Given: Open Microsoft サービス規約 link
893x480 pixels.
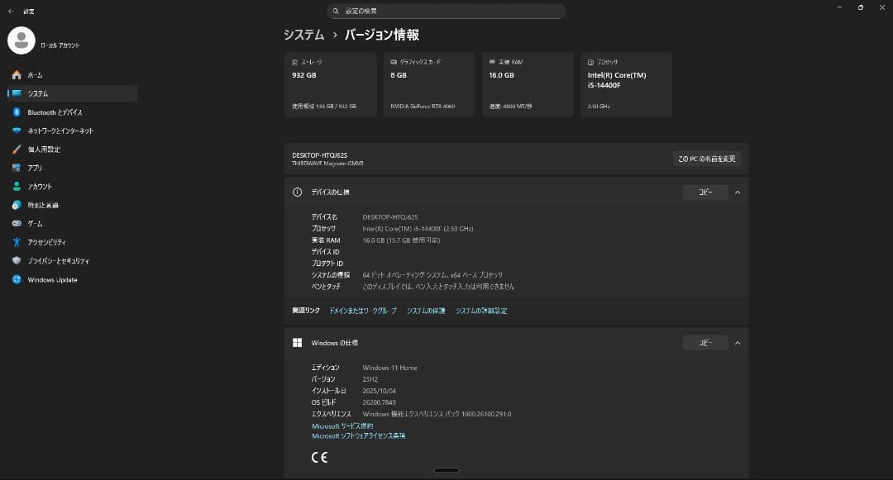Looking at the screenshot, I should click(342, 426).
